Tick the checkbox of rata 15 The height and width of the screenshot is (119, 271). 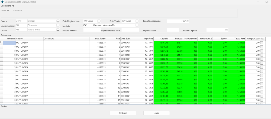click(262, 100)
